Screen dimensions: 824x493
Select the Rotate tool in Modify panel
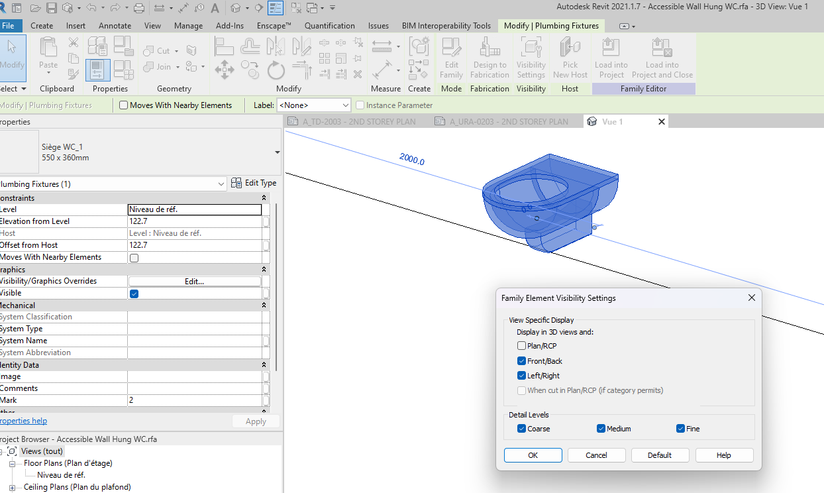pos(276,70)
